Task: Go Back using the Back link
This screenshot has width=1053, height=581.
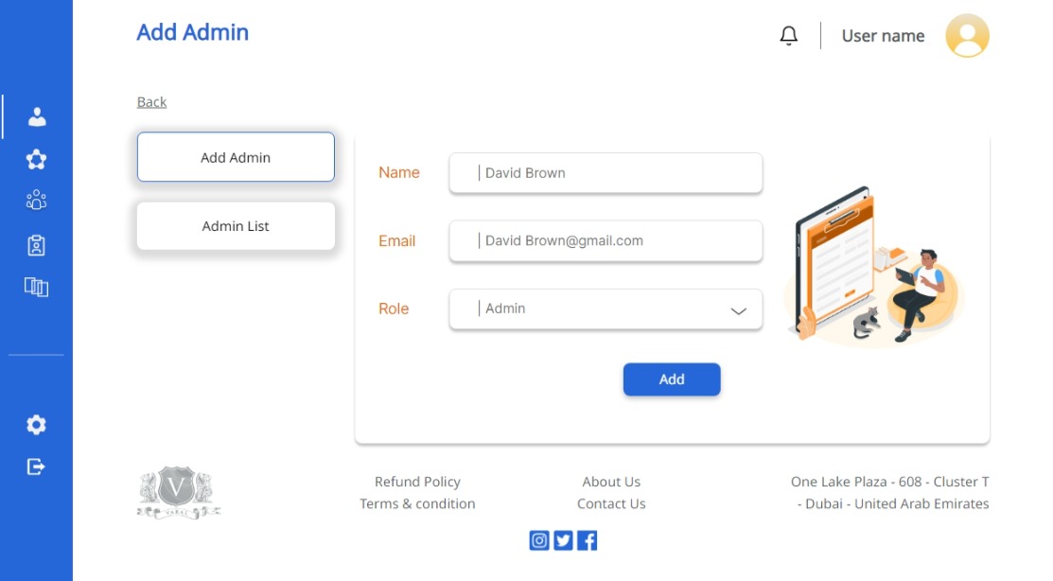Action: tap(151, 102)
